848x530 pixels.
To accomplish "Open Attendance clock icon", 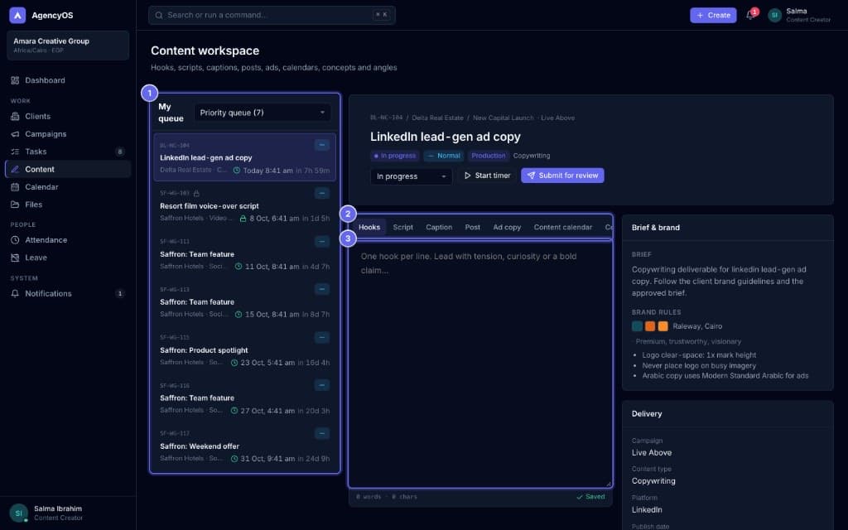I will pyautogui.click(x=15, y=240).
